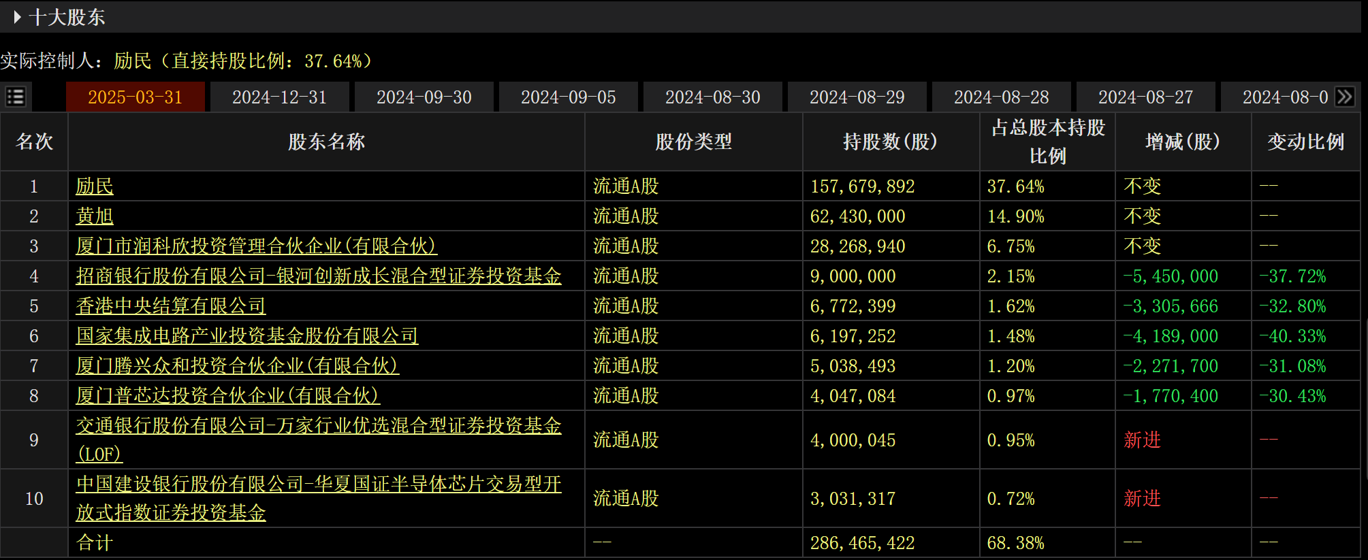
Task: Click the change ratio -32.80%
Action: pos(1293,306)
